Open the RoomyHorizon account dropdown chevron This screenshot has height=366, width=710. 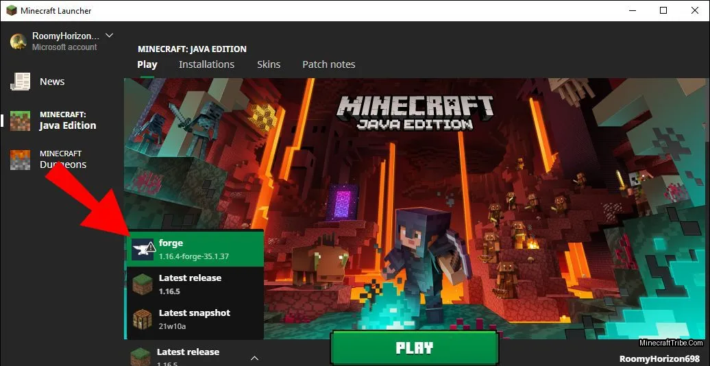click(109, 36)
